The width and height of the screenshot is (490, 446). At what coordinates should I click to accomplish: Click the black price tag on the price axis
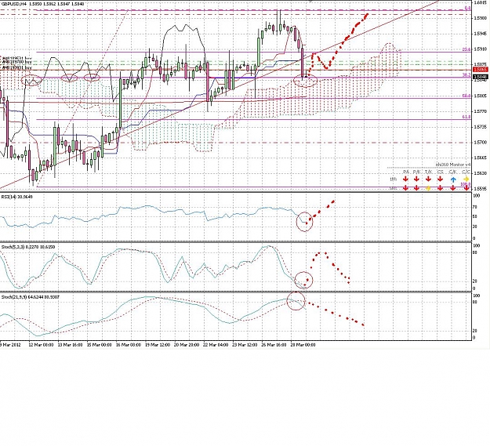(480, 77)
